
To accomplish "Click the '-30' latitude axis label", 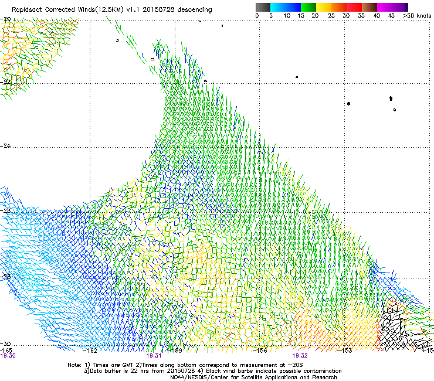I will [x=5, y=343].
